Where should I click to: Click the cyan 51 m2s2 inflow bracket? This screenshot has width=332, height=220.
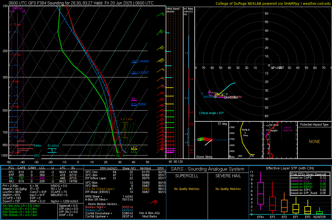point(52,151)
